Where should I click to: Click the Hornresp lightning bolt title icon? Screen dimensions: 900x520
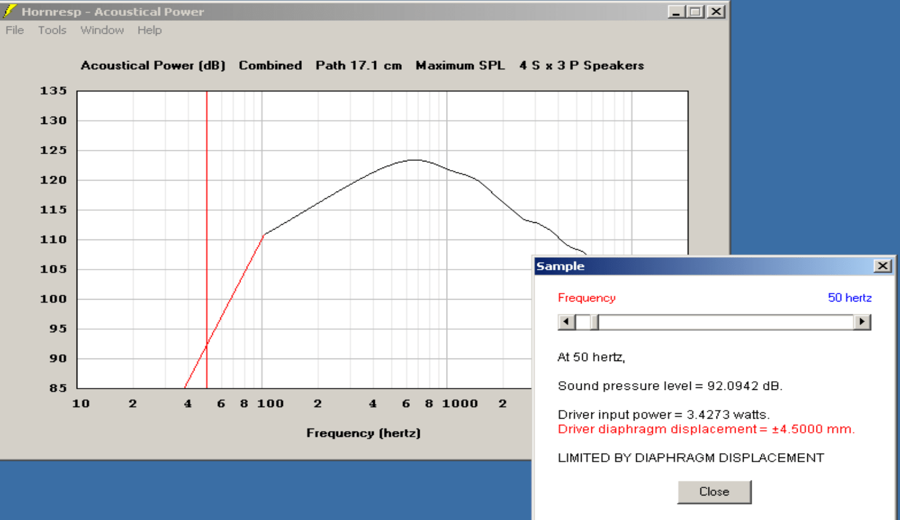9,11
